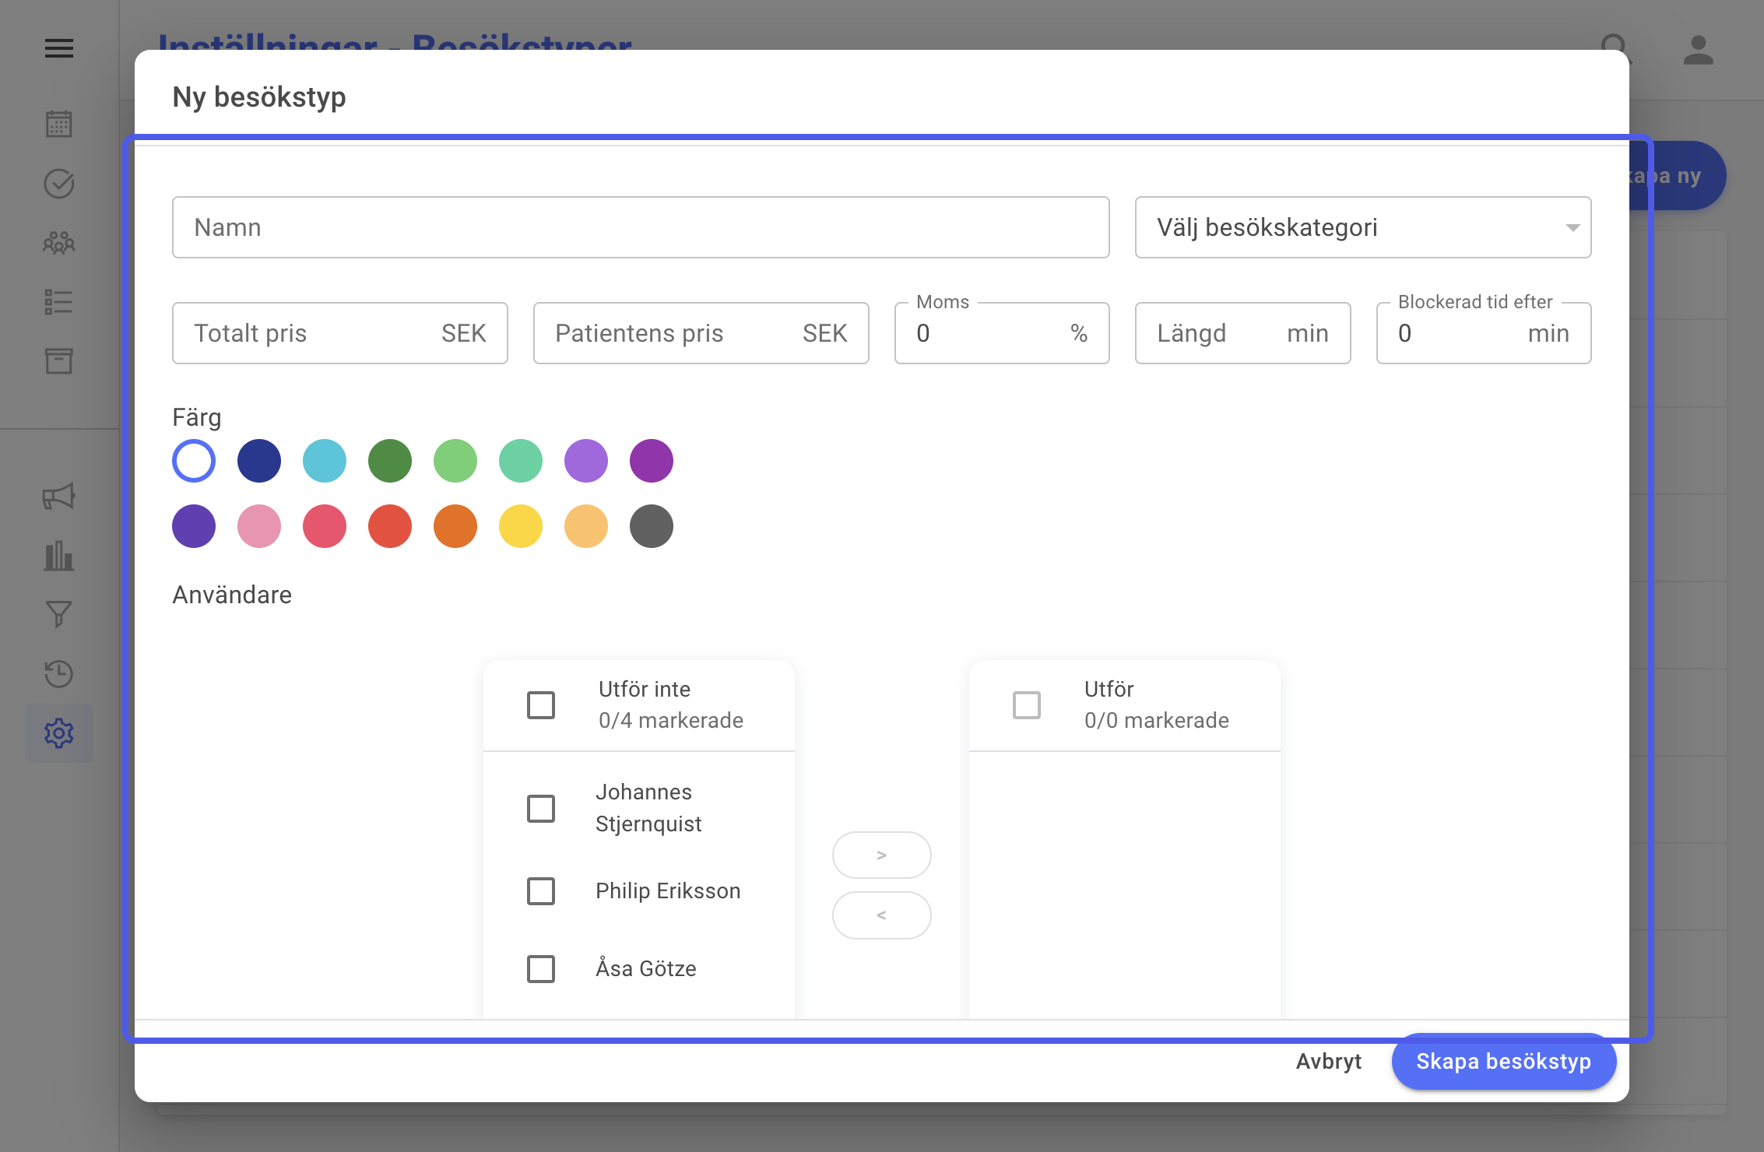
Task: Click the 'Skapa ny' button behind the dialog
Action: pos(1678,176)
